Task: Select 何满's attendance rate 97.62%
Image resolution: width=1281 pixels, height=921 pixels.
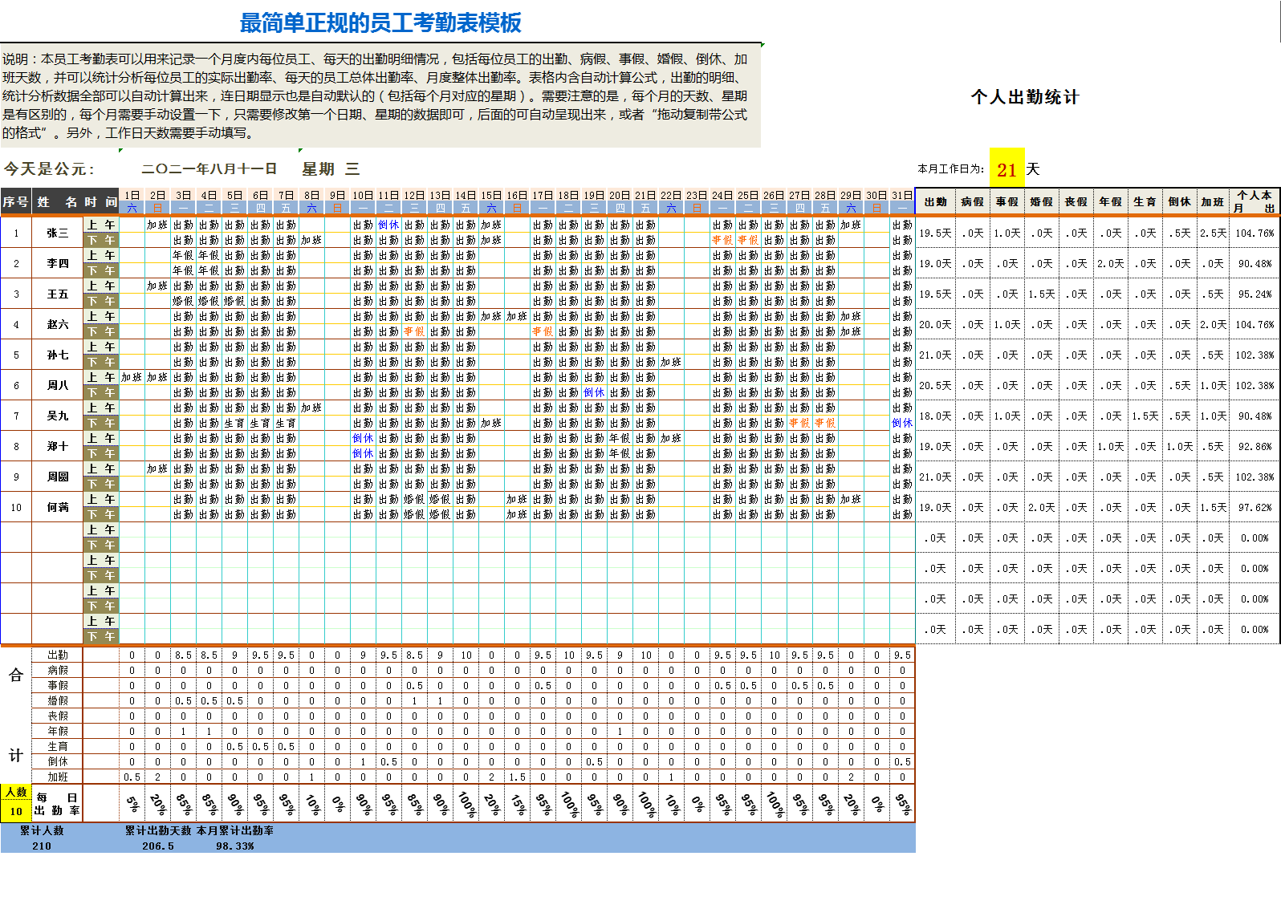Action: [1255, 507]
